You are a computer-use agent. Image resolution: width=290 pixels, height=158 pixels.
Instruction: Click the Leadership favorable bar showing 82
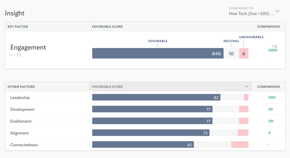pyautogui.click(x=156, y=97)
